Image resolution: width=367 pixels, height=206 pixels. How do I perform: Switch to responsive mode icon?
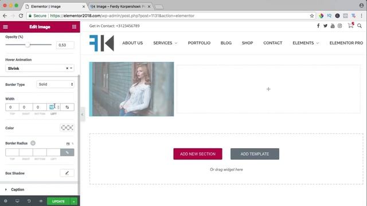(x=17, y=201)
